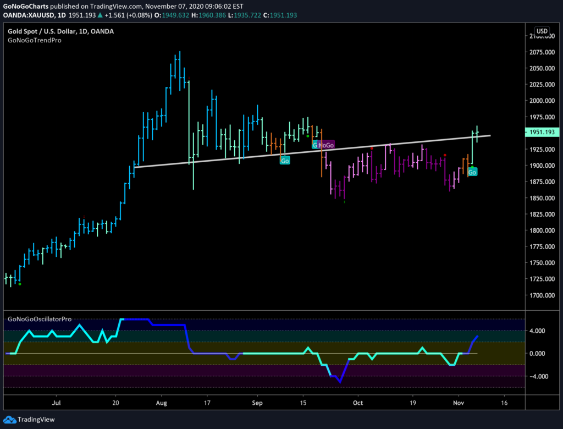Click the Oct date on the time axis
The image size is (563, 429).
(358, 403)
